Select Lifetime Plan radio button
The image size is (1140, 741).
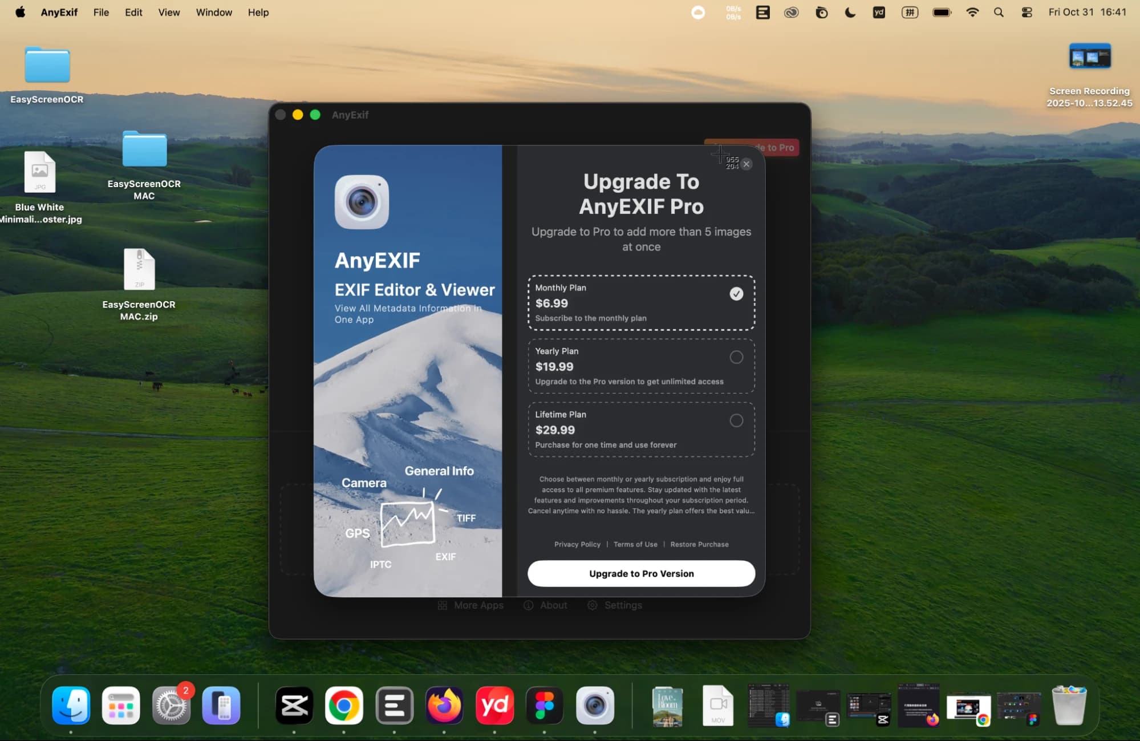736,420
